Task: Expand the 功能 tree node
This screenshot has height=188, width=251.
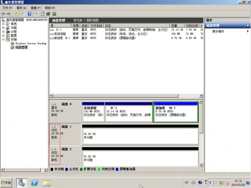Action: 3,28
